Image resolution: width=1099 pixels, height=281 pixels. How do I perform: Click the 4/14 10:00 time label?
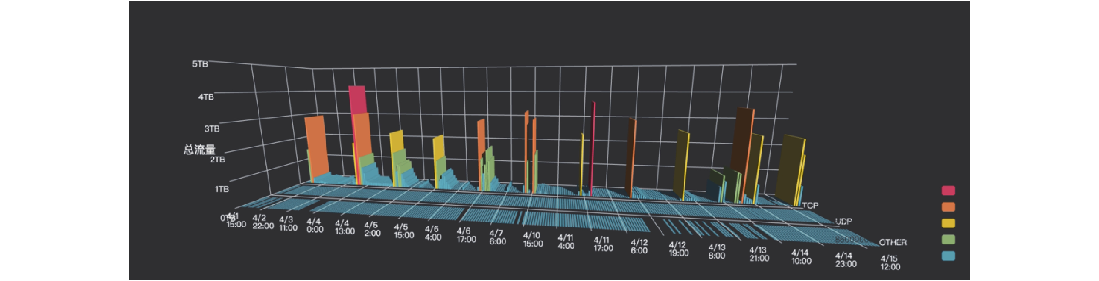[x=801, y=257]
